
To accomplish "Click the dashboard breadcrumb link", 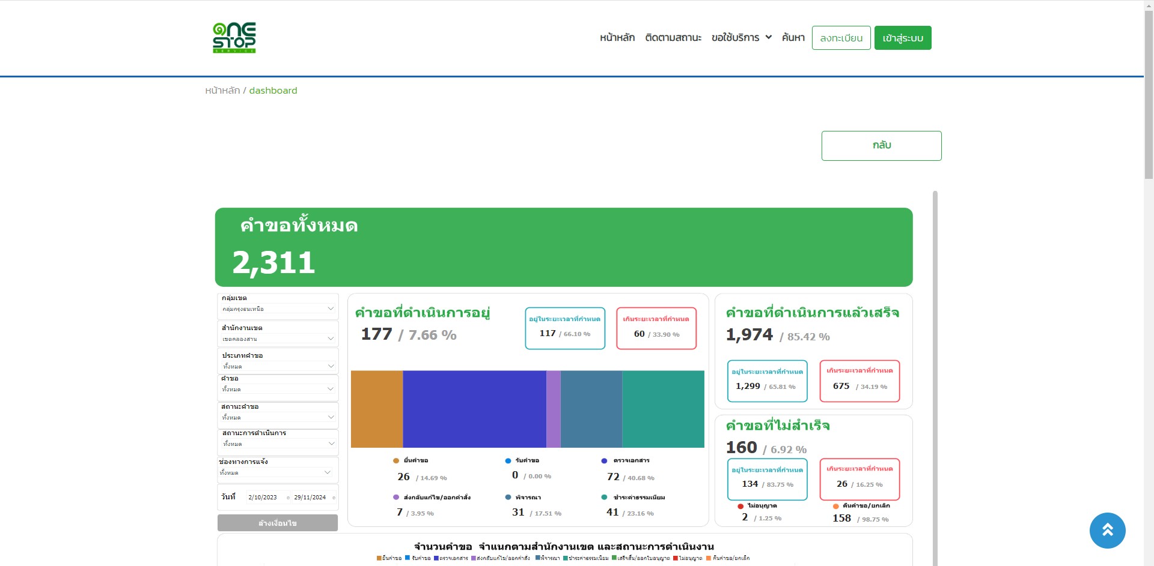I will [273, 91].
